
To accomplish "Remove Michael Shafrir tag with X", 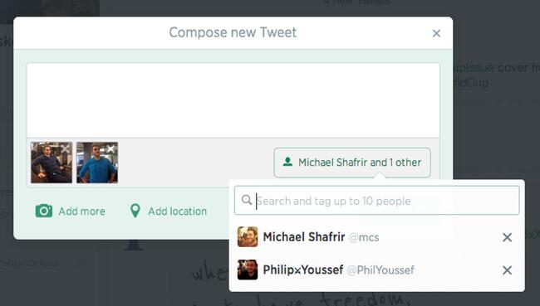I will click(x=507, y=237).
